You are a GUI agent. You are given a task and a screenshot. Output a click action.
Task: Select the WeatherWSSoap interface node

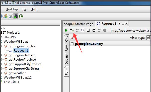tap(16, 42)
